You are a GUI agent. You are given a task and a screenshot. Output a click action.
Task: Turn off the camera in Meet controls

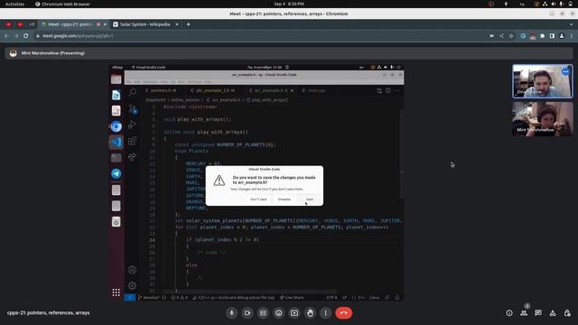coord(247,313)
